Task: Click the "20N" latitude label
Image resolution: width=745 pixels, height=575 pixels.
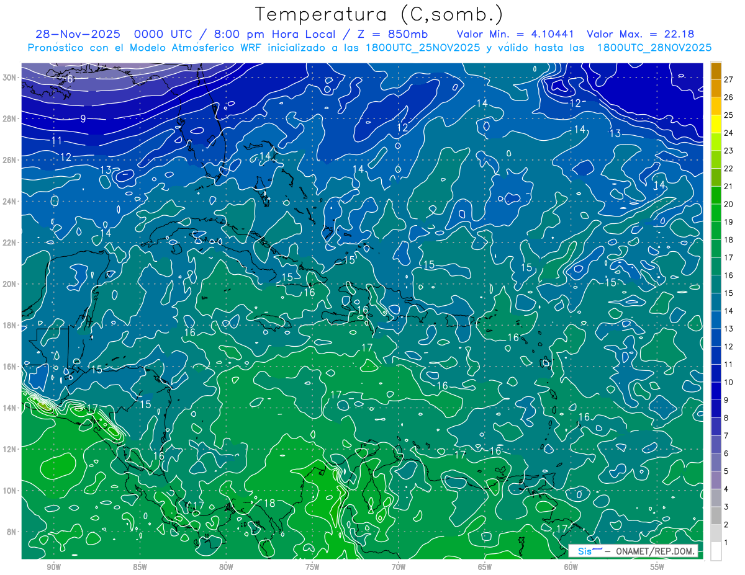Action: tap(9, 284)
